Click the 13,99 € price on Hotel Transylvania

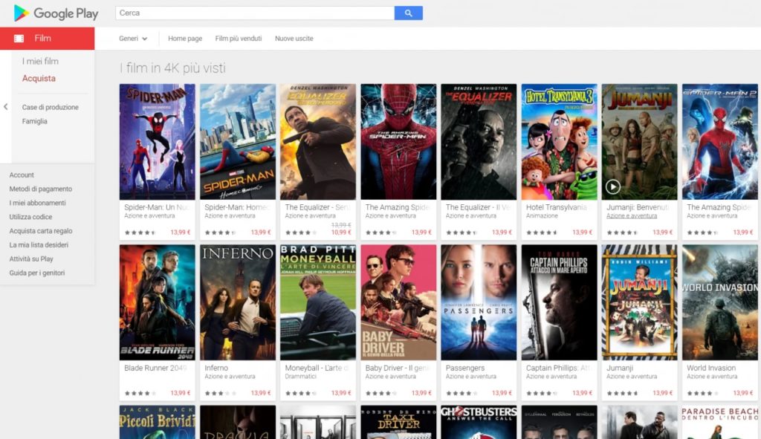[x=582, y=232]
